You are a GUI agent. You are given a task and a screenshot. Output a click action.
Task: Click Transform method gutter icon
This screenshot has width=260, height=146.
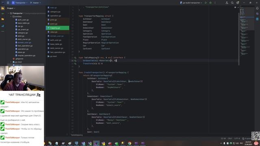(x=75, y=64)
